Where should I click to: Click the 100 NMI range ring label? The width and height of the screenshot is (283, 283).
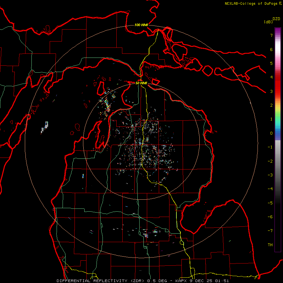(141, 25)
